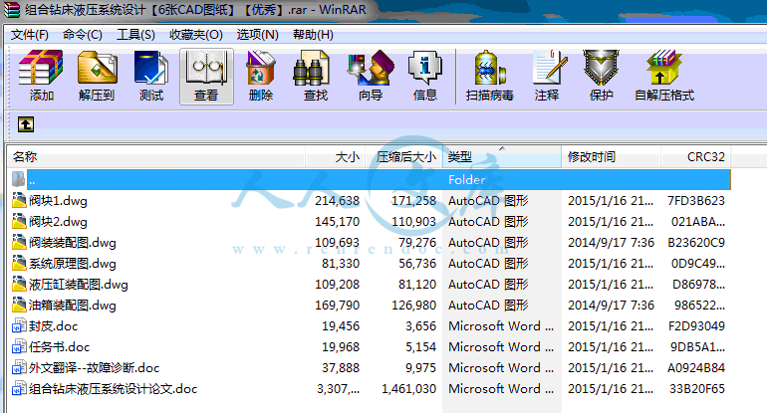Sort by the 压缩后大小 column header
The width and height of the screenshot is (767, 413).
click(404, 157)
